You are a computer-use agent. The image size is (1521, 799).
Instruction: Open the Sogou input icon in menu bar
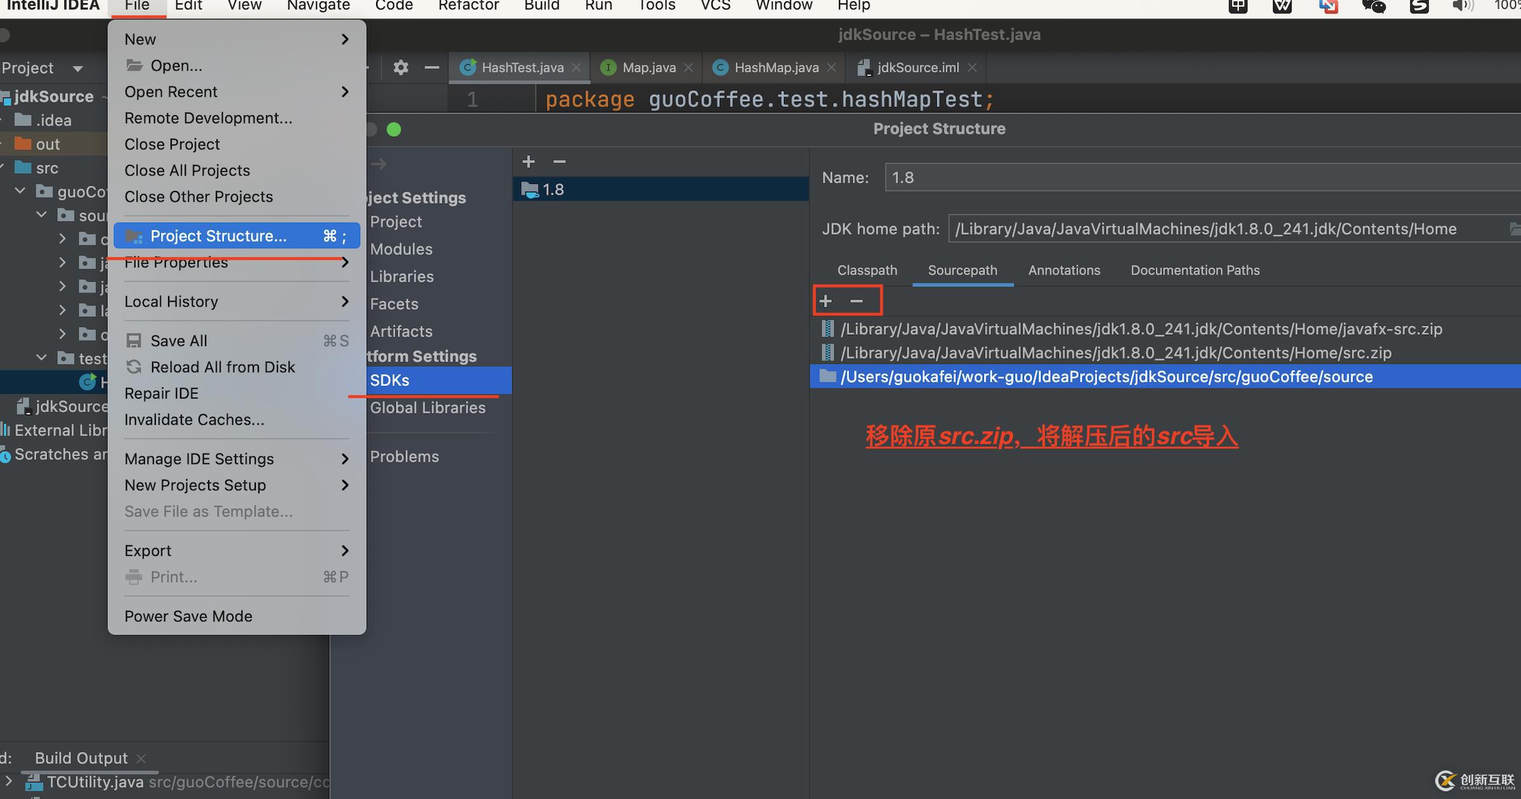click(x=1419, y=6)
